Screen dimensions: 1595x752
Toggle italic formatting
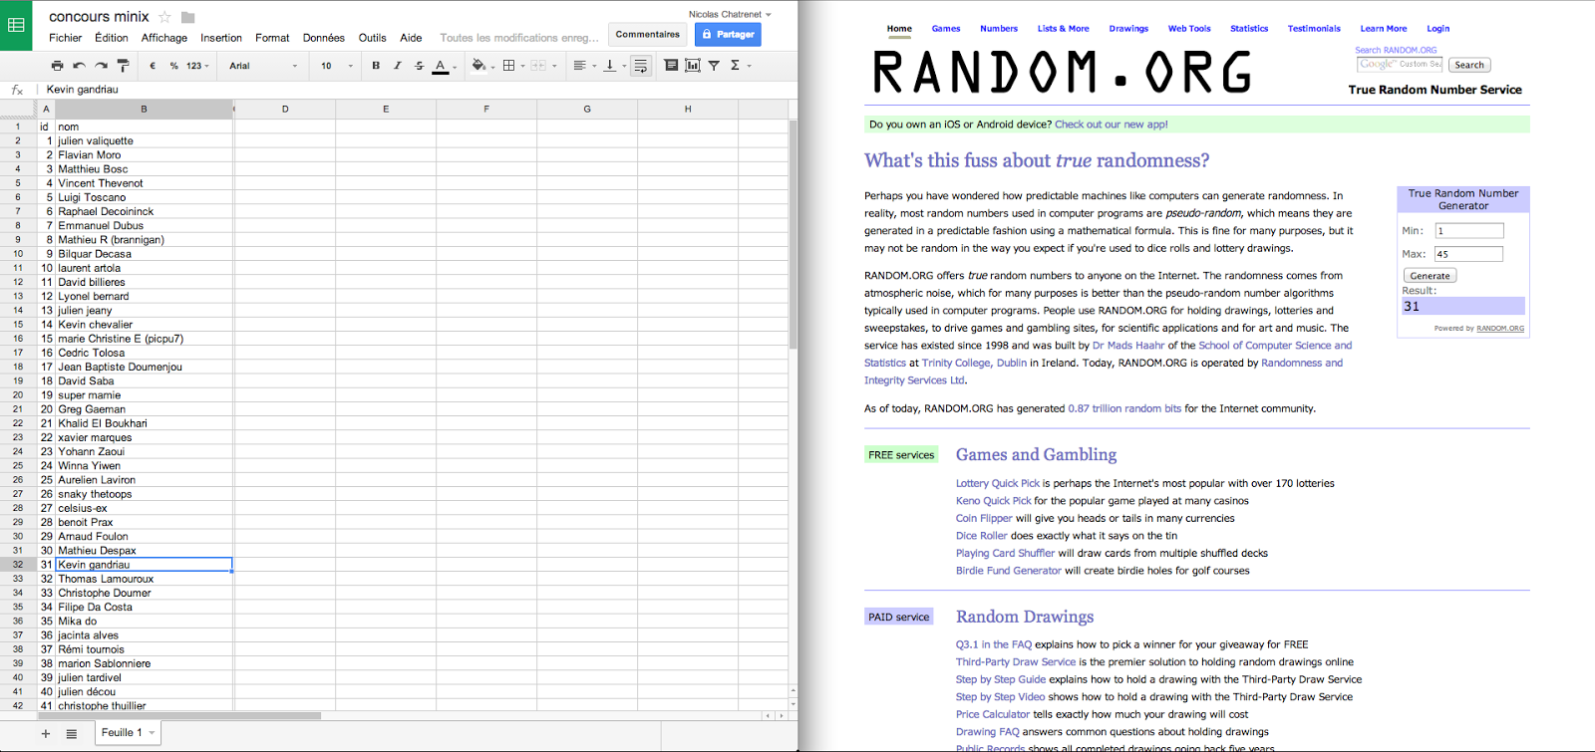[x=398, y=66]
